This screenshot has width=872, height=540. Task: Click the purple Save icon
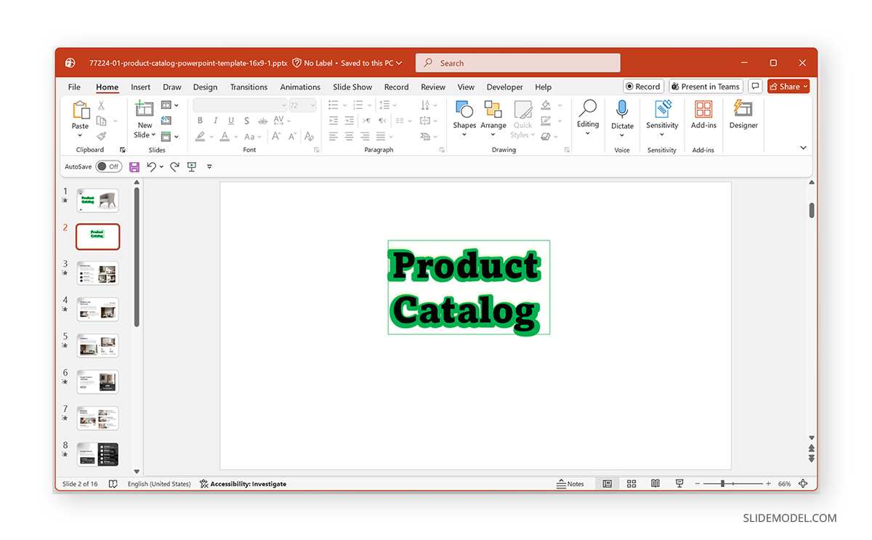[x=134, y=166]
